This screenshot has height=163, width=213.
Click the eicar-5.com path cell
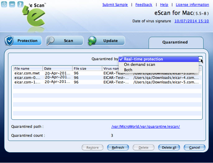point(166,82)
